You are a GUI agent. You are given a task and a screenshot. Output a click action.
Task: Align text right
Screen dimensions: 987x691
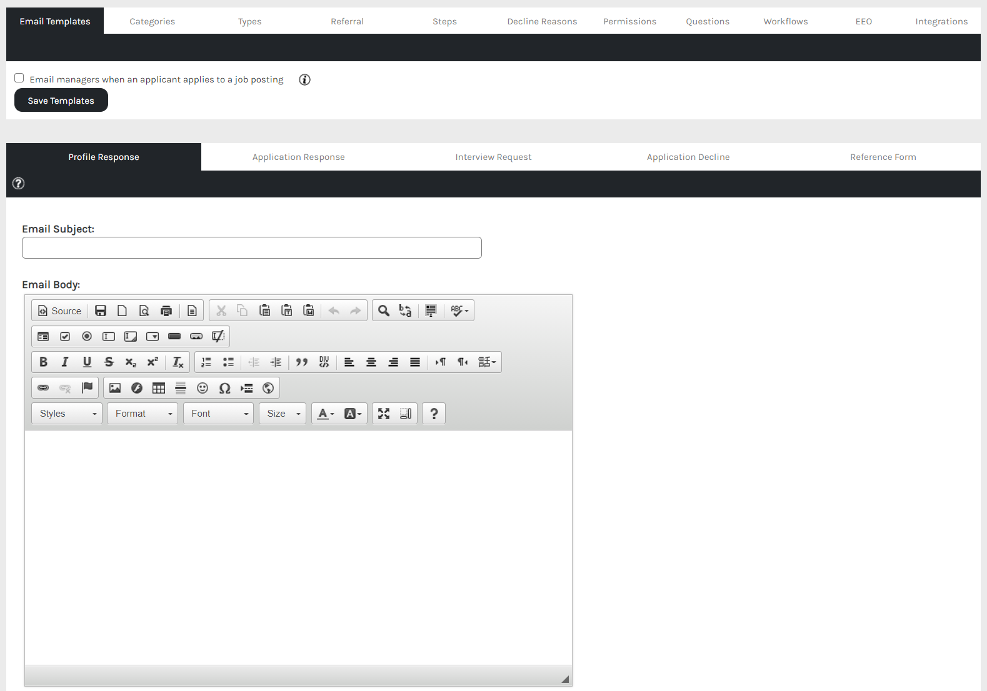(393, 362)
